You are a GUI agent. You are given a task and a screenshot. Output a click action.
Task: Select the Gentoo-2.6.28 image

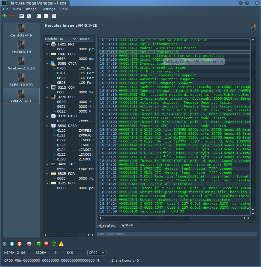pos(21,63)
